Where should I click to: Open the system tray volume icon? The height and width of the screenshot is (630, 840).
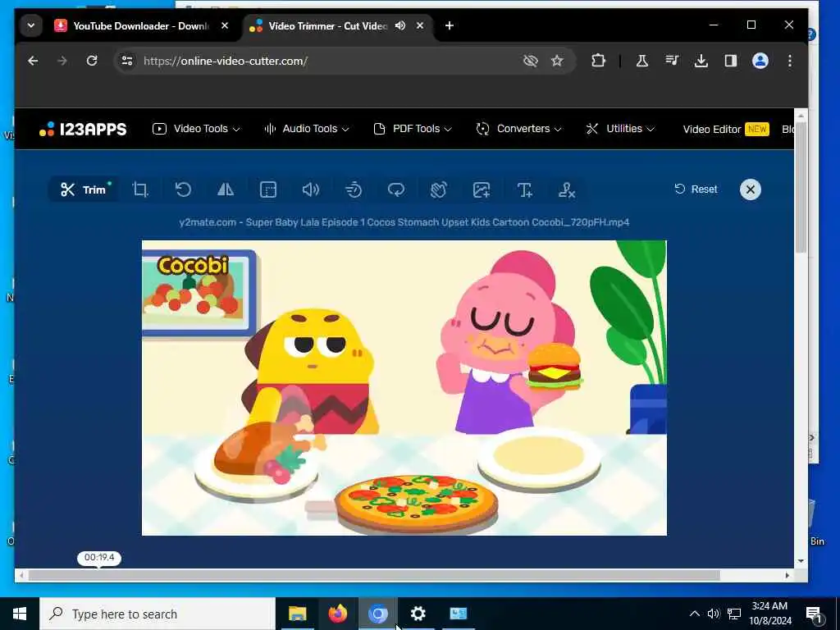click(x=714, y=614)
